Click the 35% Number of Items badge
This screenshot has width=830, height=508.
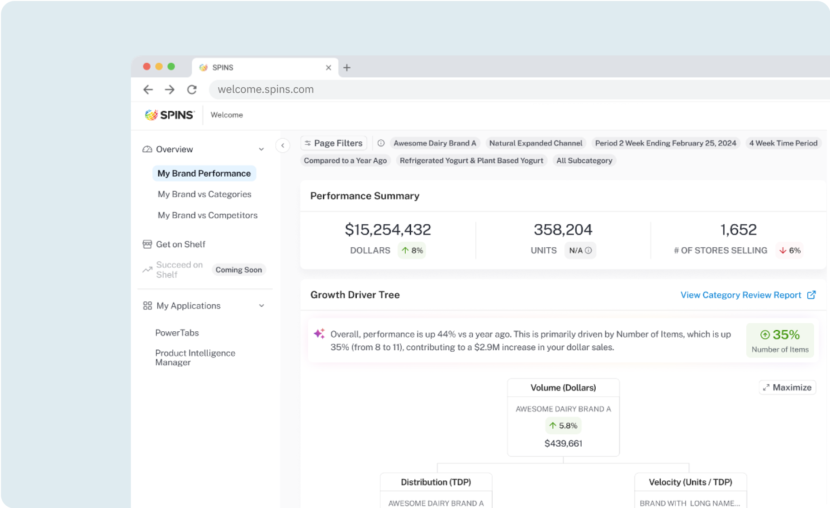(x=780, y=340)
